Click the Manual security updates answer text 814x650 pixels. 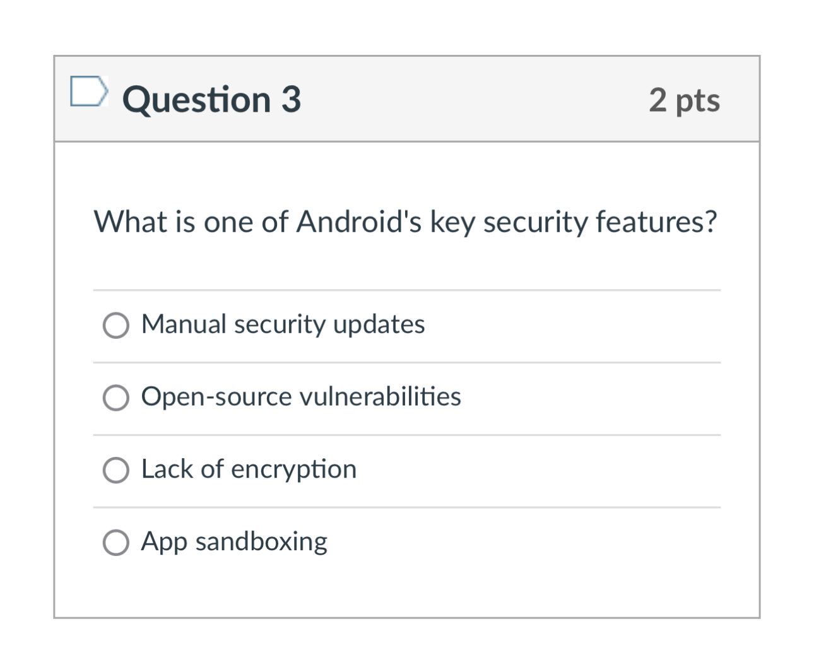point(283,325)
